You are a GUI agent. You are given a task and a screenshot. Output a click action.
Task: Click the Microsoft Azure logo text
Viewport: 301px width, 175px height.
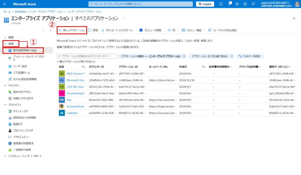[24, 4]
